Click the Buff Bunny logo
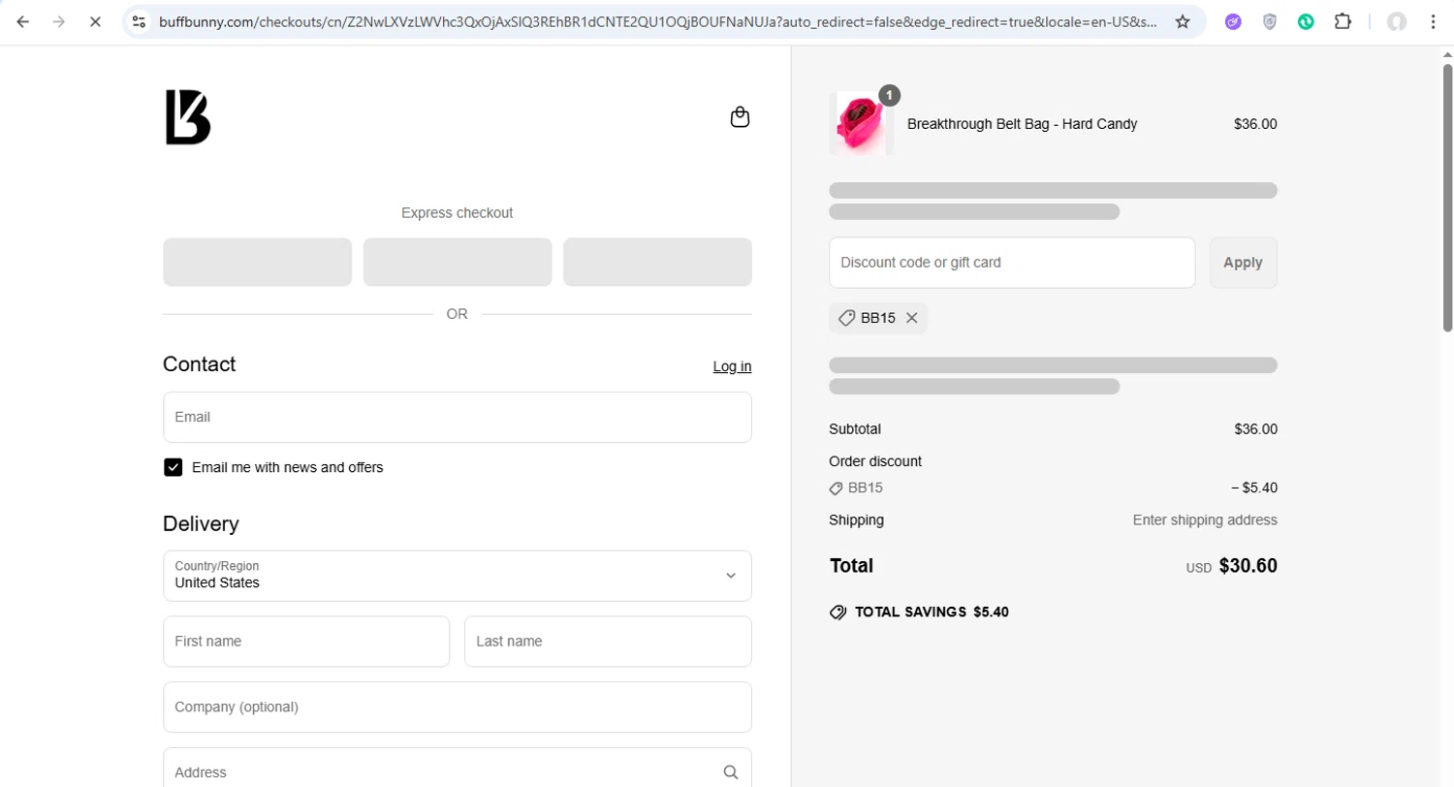Viewport: 1454px width, 787px height. tap(188, 117)
